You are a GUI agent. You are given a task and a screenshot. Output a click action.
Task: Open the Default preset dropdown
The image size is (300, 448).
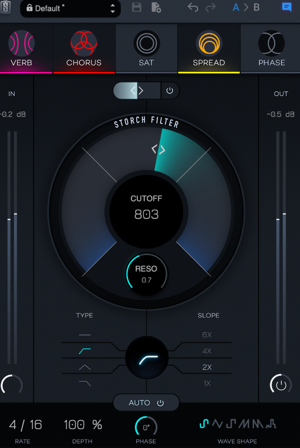click(70, 8)
